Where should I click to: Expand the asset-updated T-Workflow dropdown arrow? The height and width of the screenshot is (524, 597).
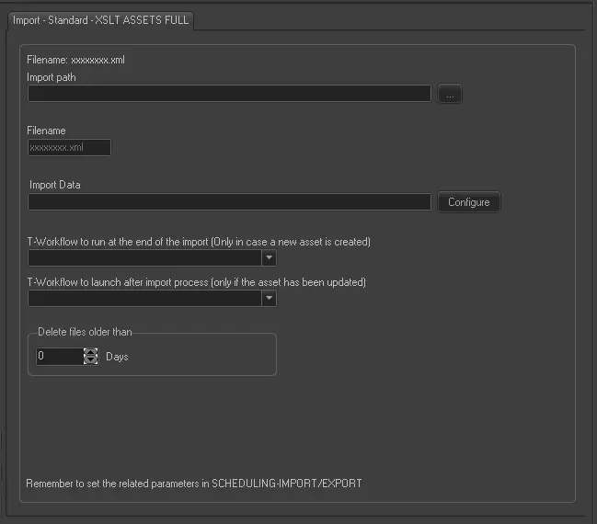click(269, 298)
